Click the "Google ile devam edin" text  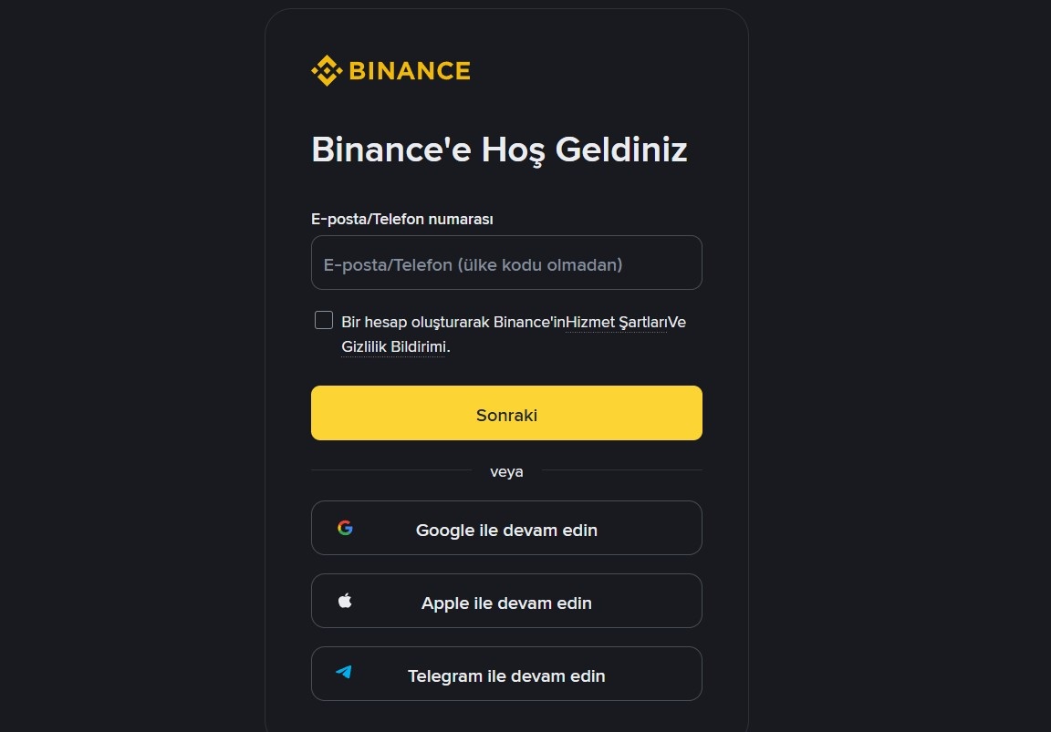tap(506, 530)
